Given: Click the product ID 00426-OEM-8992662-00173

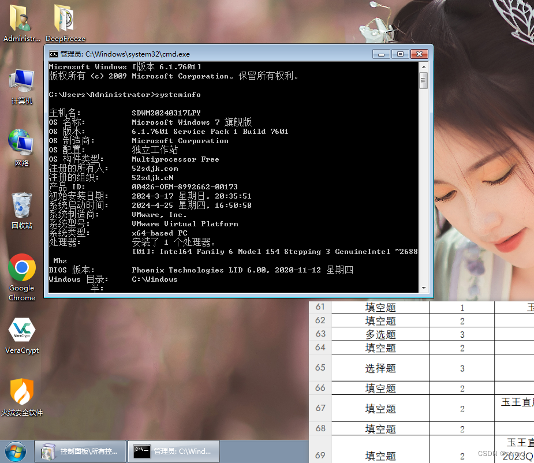Looking at the screenshot, I should click(x=185, y=186).
